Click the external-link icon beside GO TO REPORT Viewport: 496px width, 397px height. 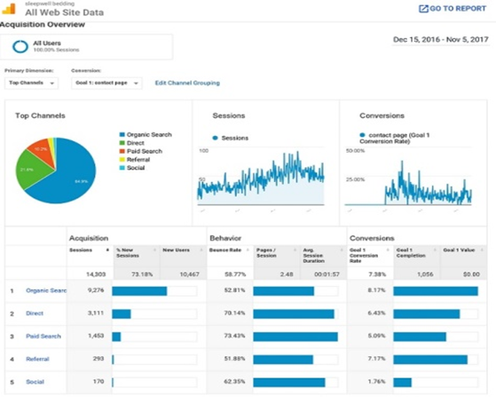pos(423,9)
